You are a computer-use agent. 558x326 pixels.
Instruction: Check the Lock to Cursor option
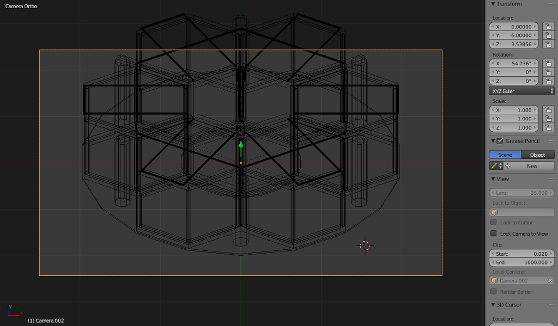[494, 223]
